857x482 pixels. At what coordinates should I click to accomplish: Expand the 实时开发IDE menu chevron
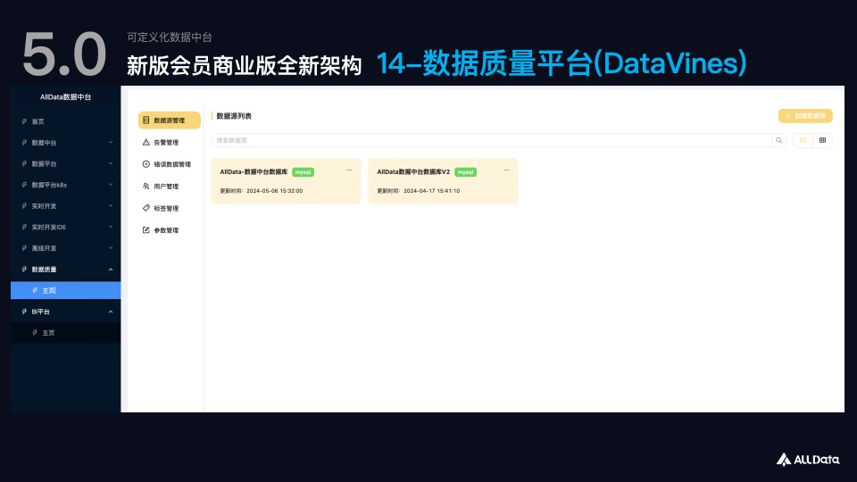(x=111, y=227)
